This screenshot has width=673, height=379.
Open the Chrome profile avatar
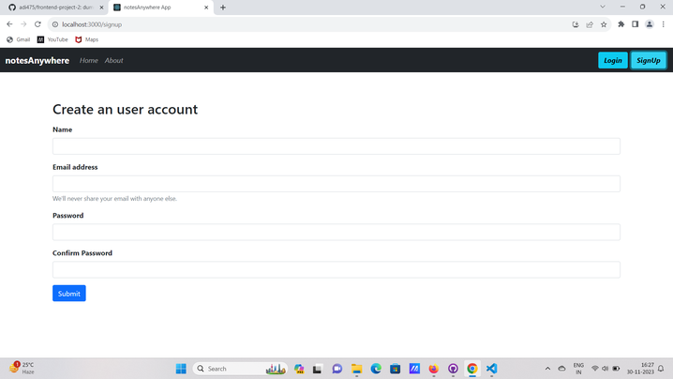(x=650, y=24)
